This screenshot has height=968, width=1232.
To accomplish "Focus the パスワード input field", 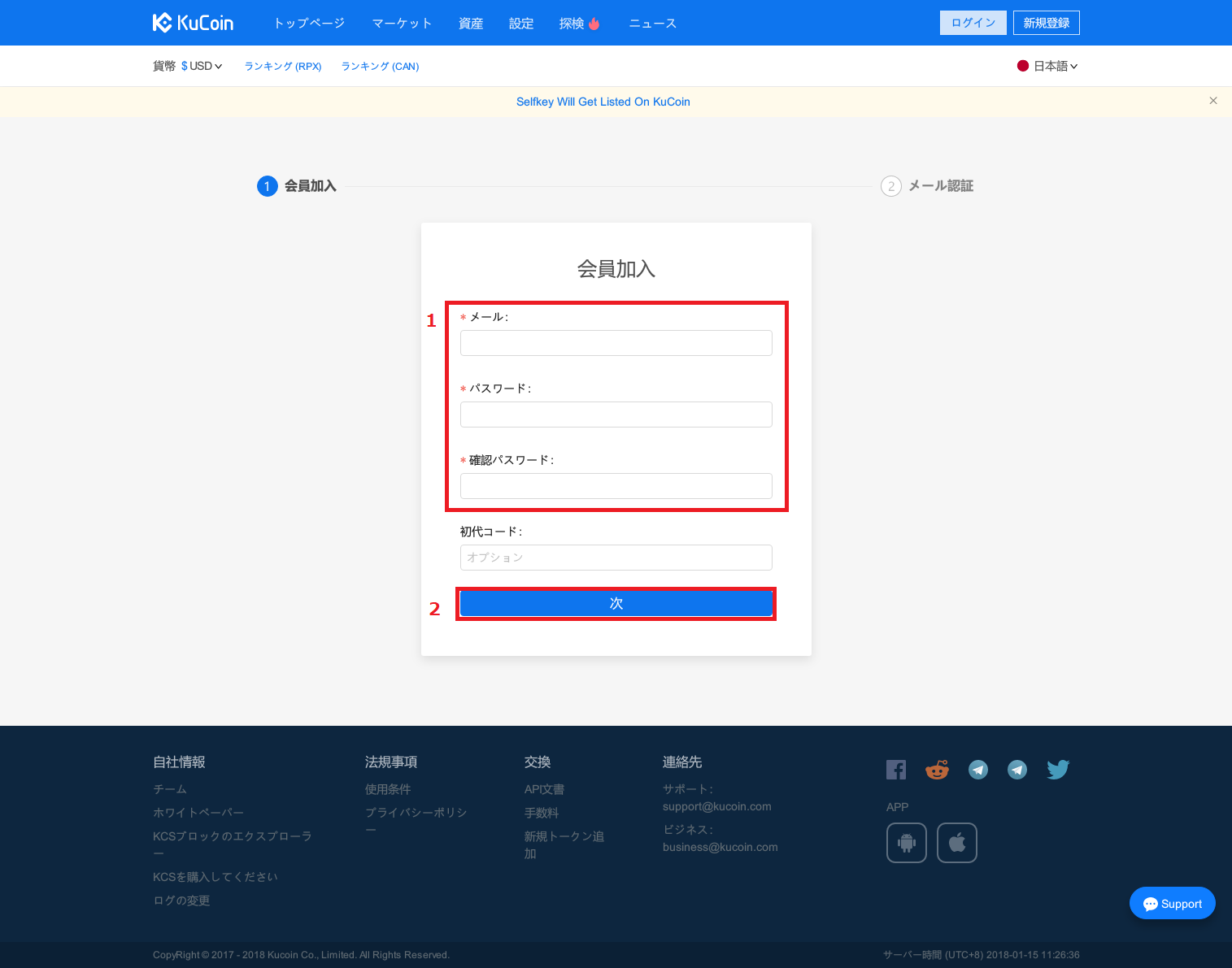I will coord(616,415).
